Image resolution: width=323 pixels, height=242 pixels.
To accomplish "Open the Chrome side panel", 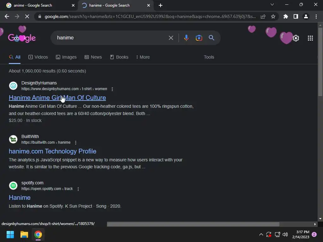I will pos(296,16).
